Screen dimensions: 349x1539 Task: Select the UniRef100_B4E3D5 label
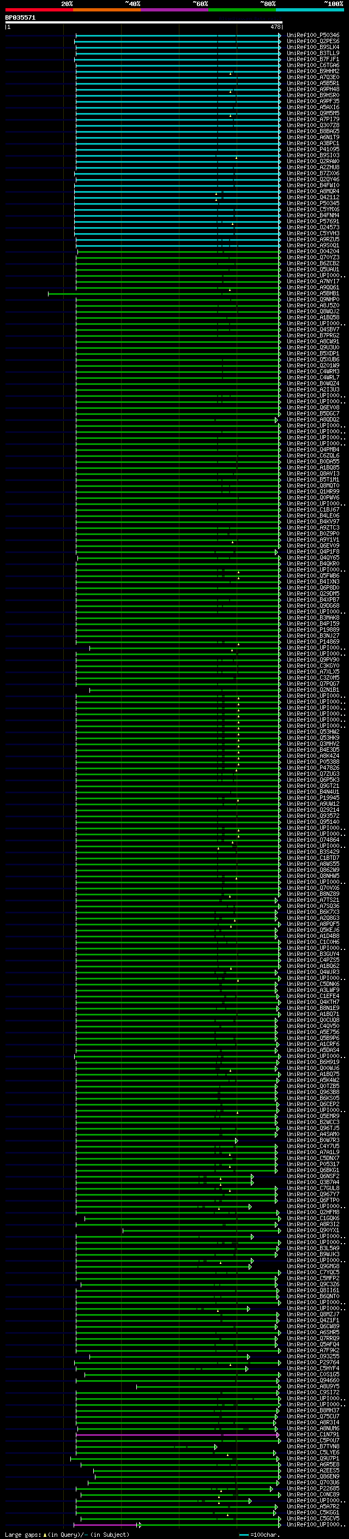[x=313, y=750]
